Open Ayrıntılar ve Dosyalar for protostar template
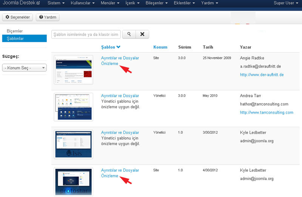This screenshot has height=197, width=302. [x=120, y=170]
